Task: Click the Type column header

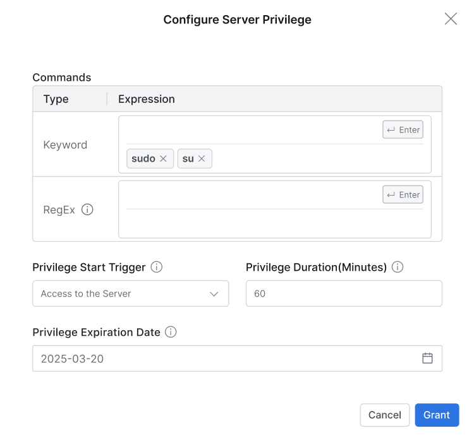Action: (x=56, y=99)
